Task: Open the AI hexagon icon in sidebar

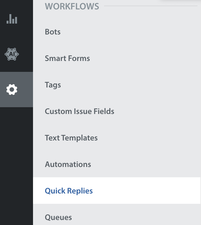Action: pyautogui.click(x=12, y=54)
